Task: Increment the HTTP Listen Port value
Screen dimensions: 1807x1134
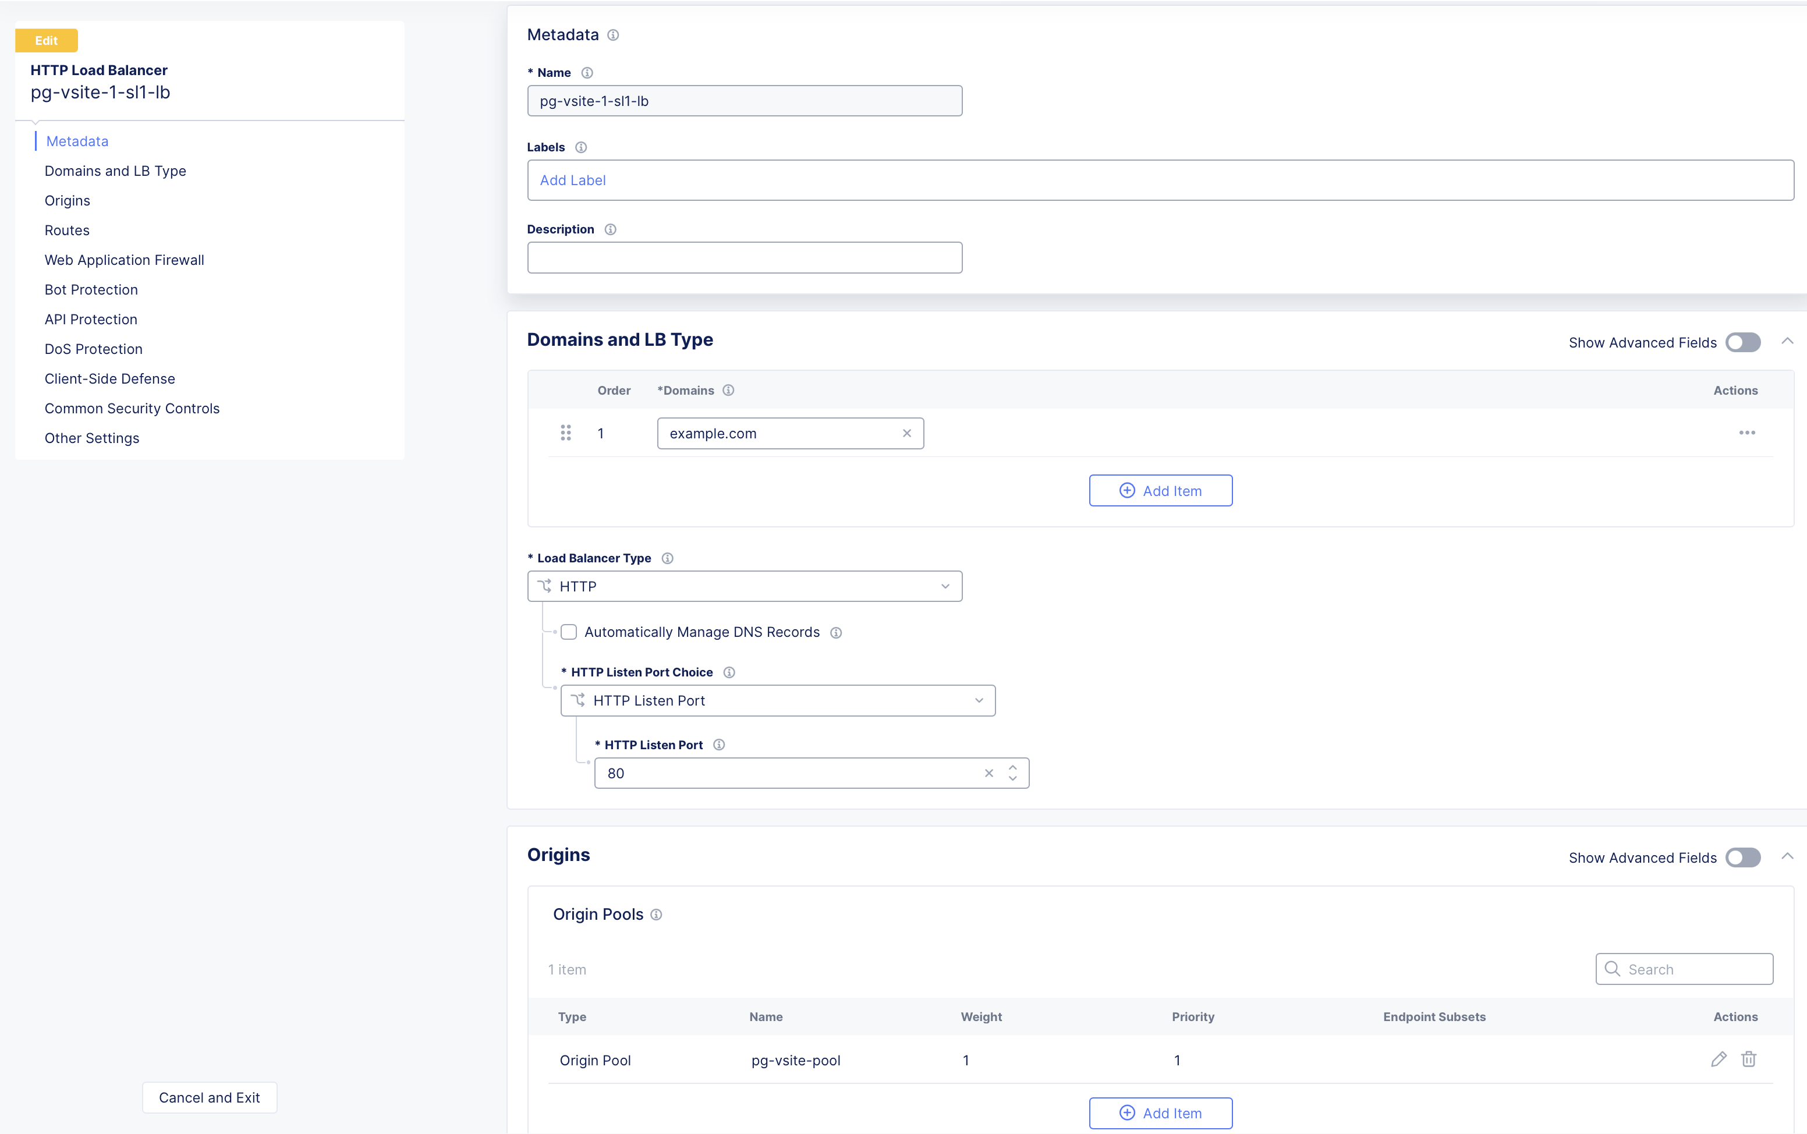Action: 1011,767
